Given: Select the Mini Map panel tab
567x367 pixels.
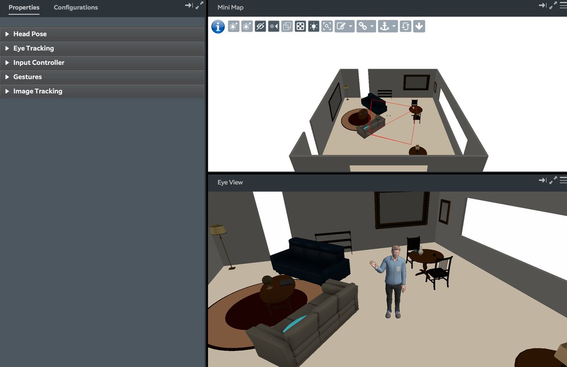Looking at the screenshot, I should pos(231,8).
